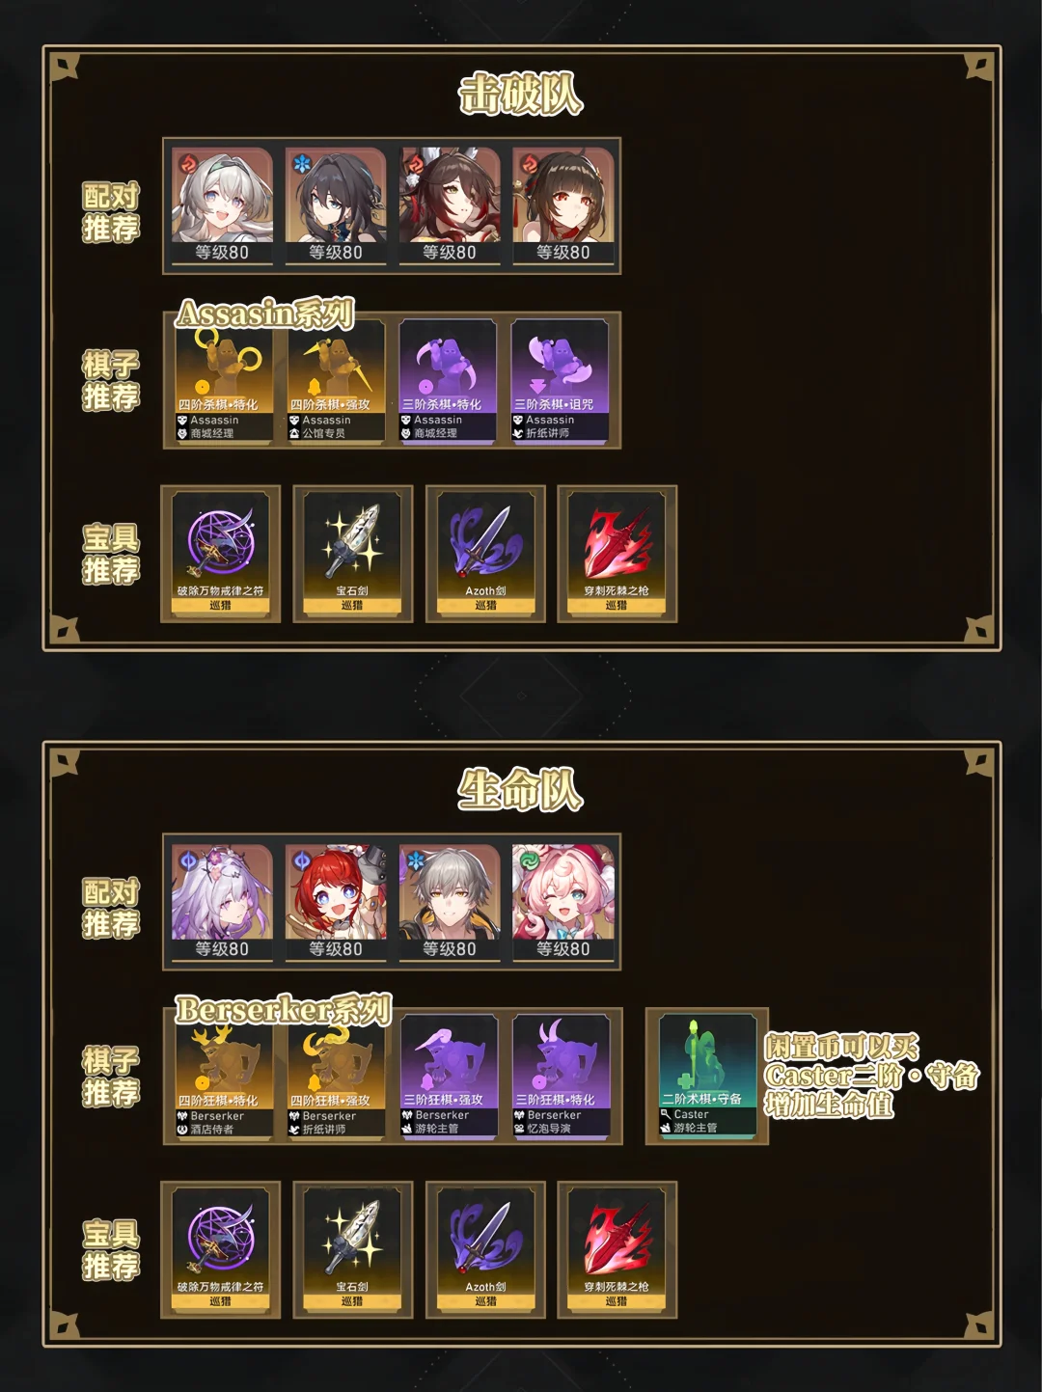The image size is (1042, 1392).
Task: Select the green 二阶术棋·守备 Caster piece
Action: click(x=707, y=1077)
